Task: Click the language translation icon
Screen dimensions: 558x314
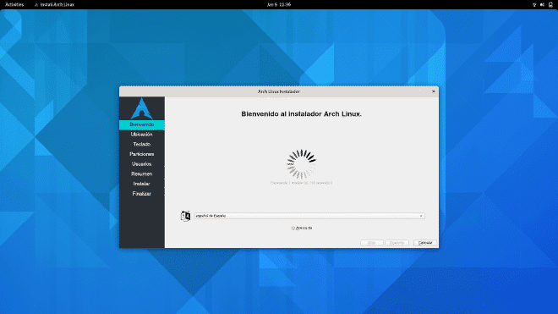Action: [185, 216]
